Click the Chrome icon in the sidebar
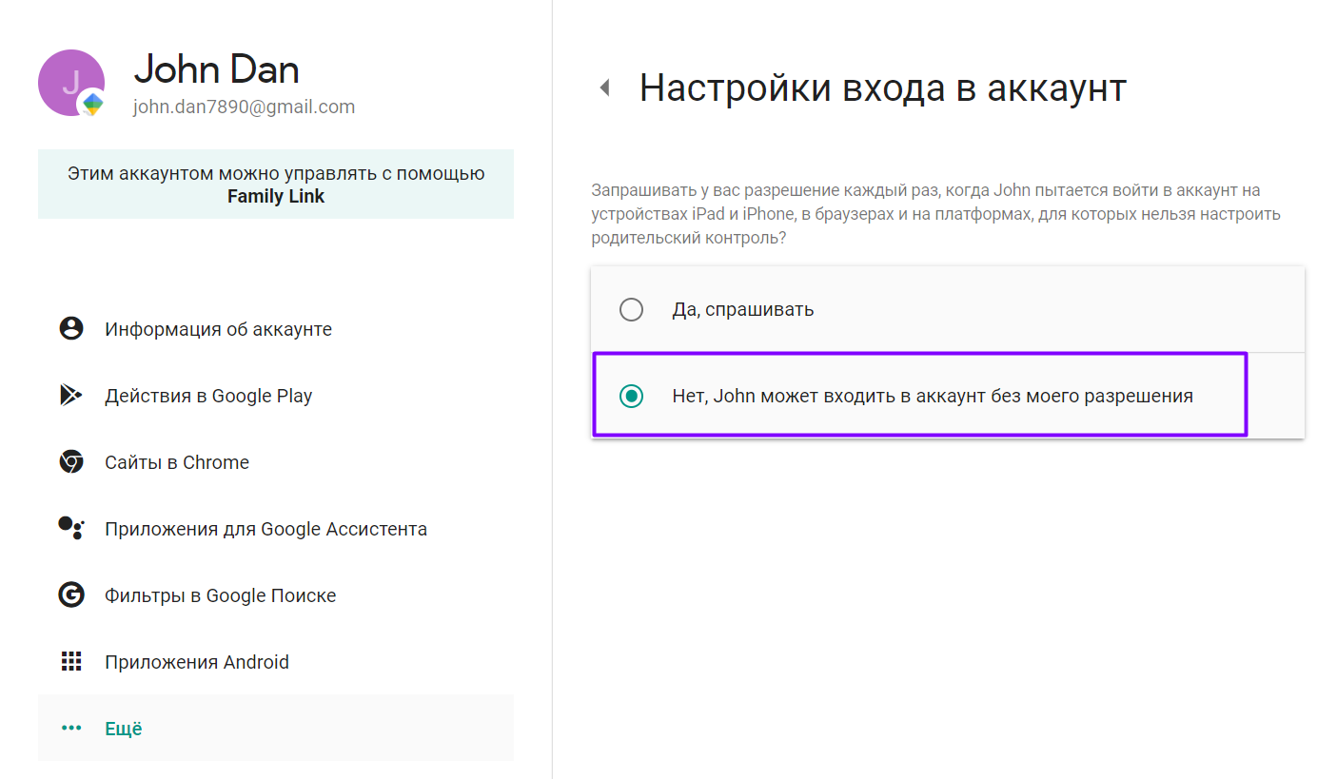This screenshot has width=1337, height=779. point(71,462)
